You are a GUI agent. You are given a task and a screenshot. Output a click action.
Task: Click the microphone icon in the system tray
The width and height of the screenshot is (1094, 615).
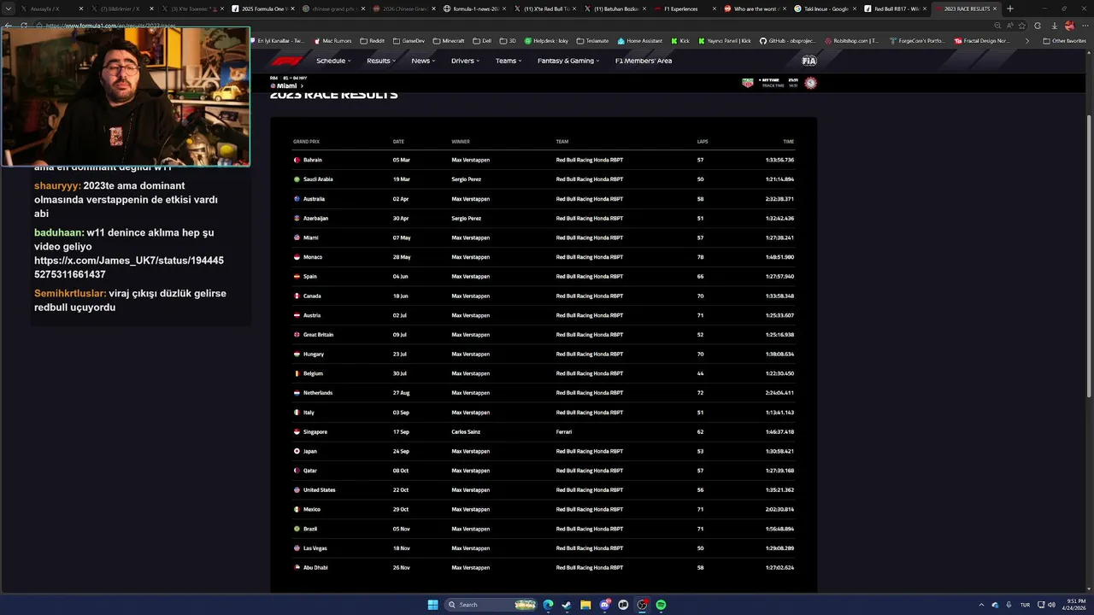1009,605
